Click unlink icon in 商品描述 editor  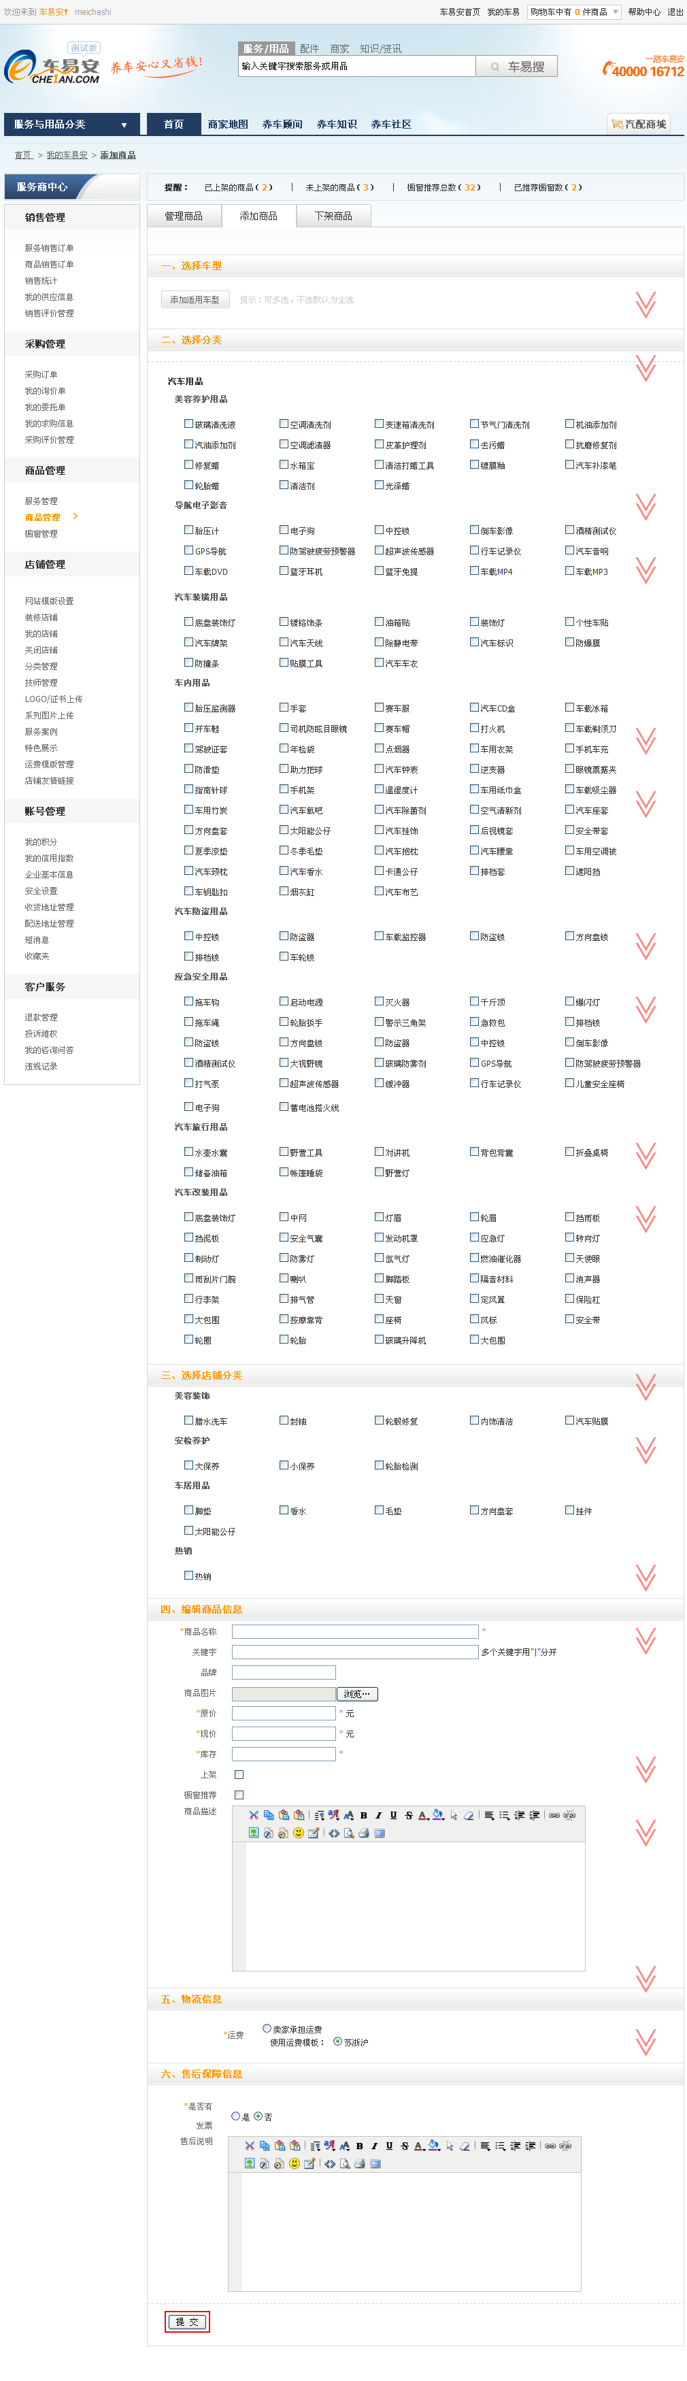pos(569,1815)
